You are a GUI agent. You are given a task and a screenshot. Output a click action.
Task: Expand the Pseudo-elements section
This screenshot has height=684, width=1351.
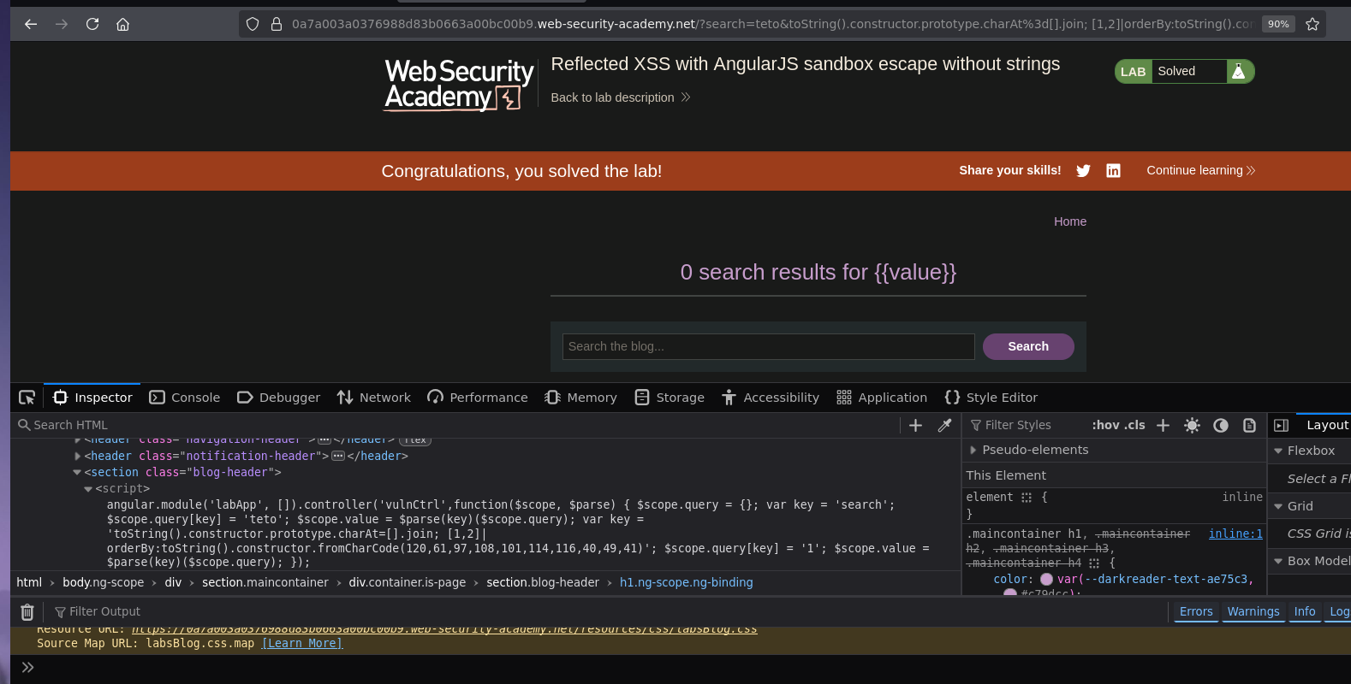(x=973, y=450)
